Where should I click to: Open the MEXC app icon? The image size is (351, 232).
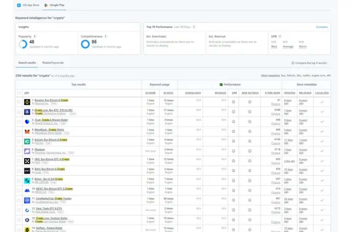tap(27, 191)
